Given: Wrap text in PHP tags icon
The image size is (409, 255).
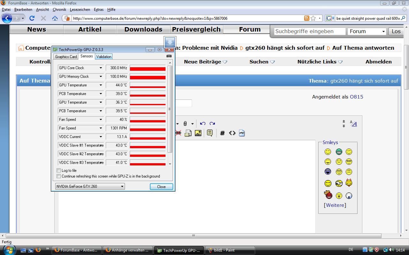Looking at the screenshot, I should [x=242, y=133].
